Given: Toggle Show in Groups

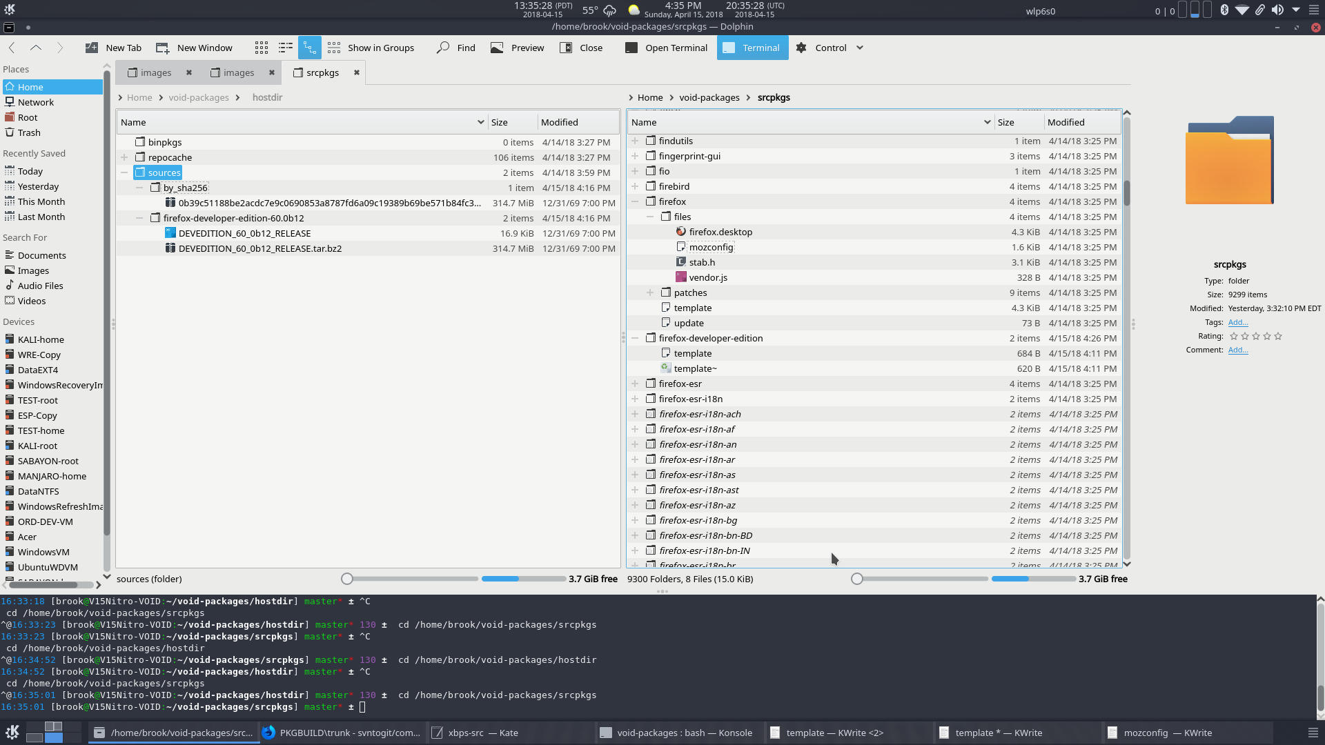Looking at the screenshot, I should 371,48.
